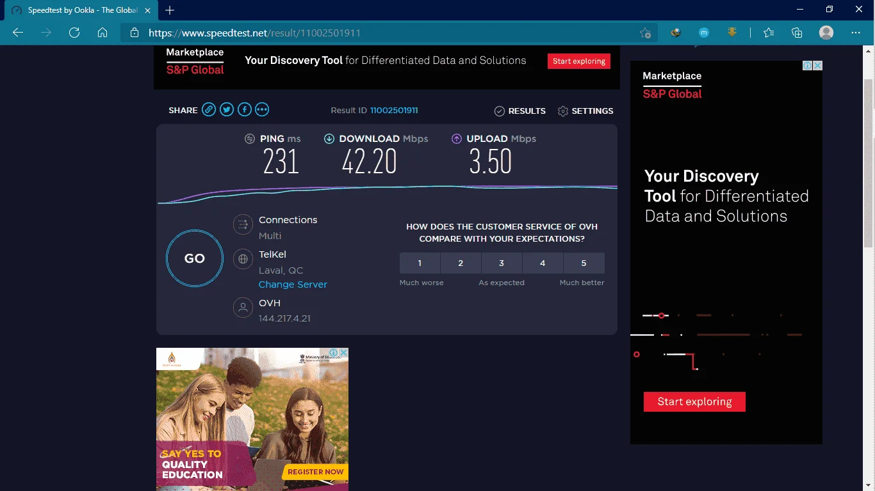This screenshot has width=875, height=491.
Task: Click the 'Much worse' rating label
Action: [421, 283]
